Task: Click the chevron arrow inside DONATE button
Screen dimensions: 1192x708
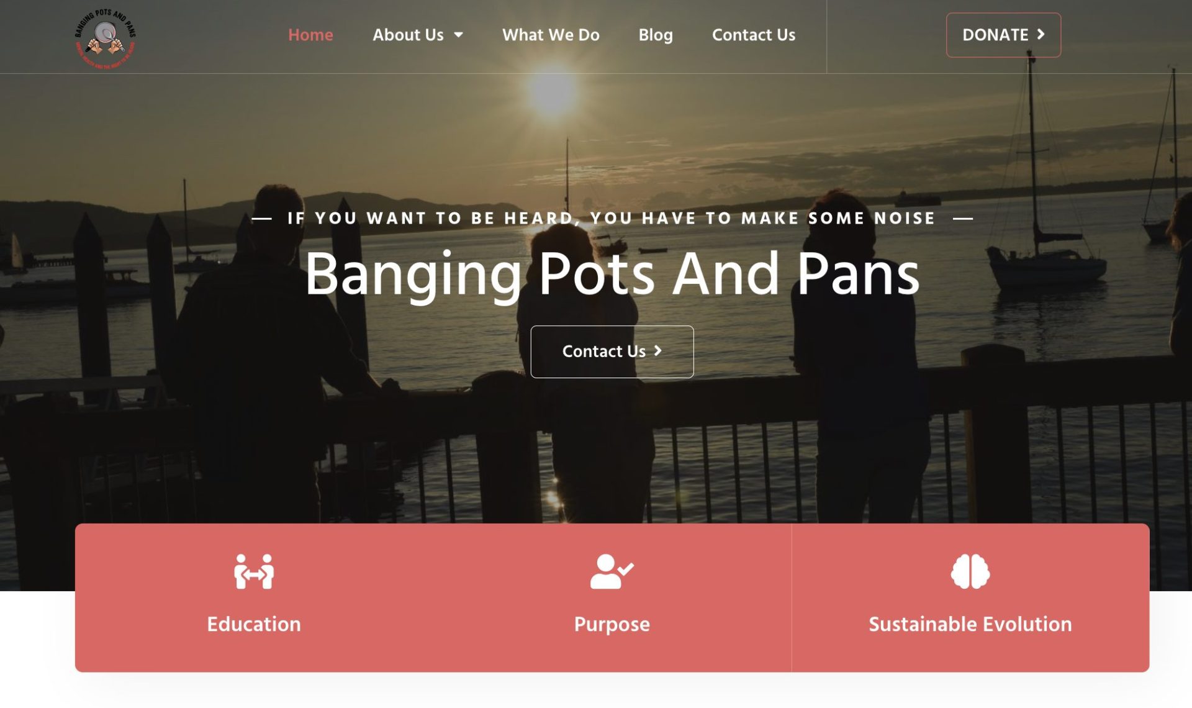Action: (x=1041, y=35)
